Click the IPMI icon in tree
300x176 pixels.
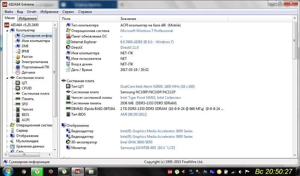[18, 51]
